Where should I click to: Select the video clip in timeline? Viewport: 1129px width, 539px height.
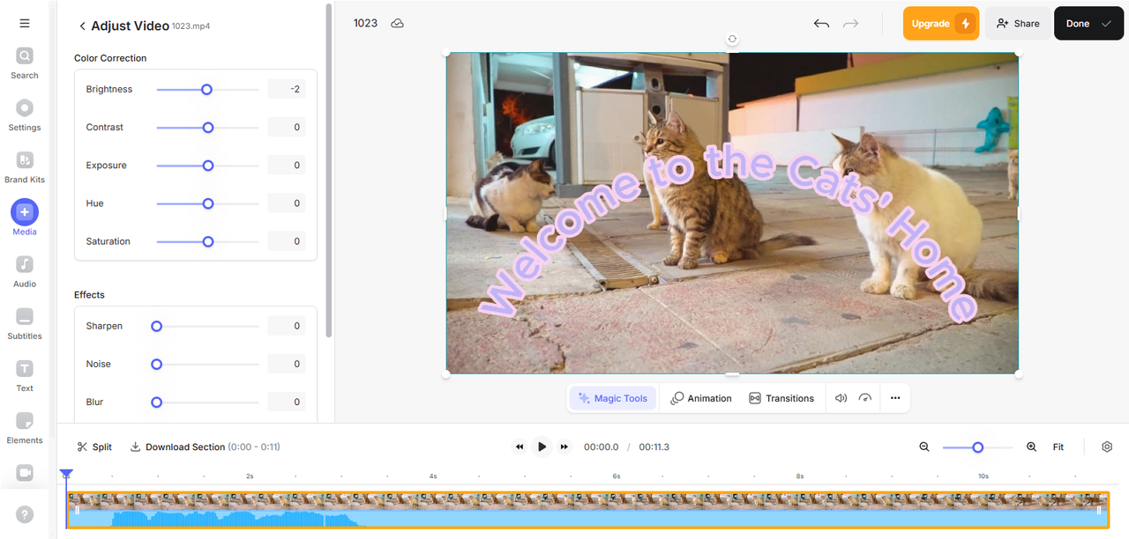pyautogui.click(x=587, y=510)
